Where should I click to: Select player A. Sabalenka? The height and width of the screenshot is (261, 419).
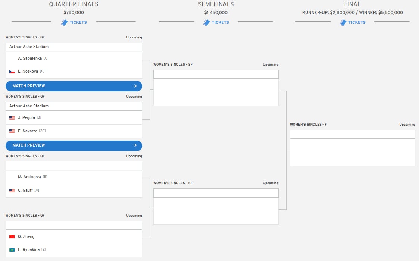(30, 58)
